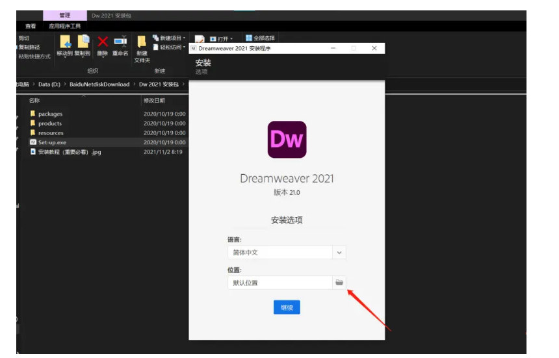Screen dimensions: 559x358
Task: Click the Dreamweaver Dw logo
Action: pos(287,139)
